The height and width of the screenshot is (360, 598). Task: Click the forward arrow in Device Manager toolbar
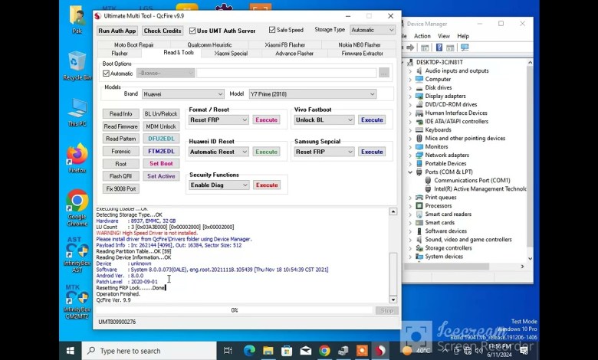click(410, 47)
